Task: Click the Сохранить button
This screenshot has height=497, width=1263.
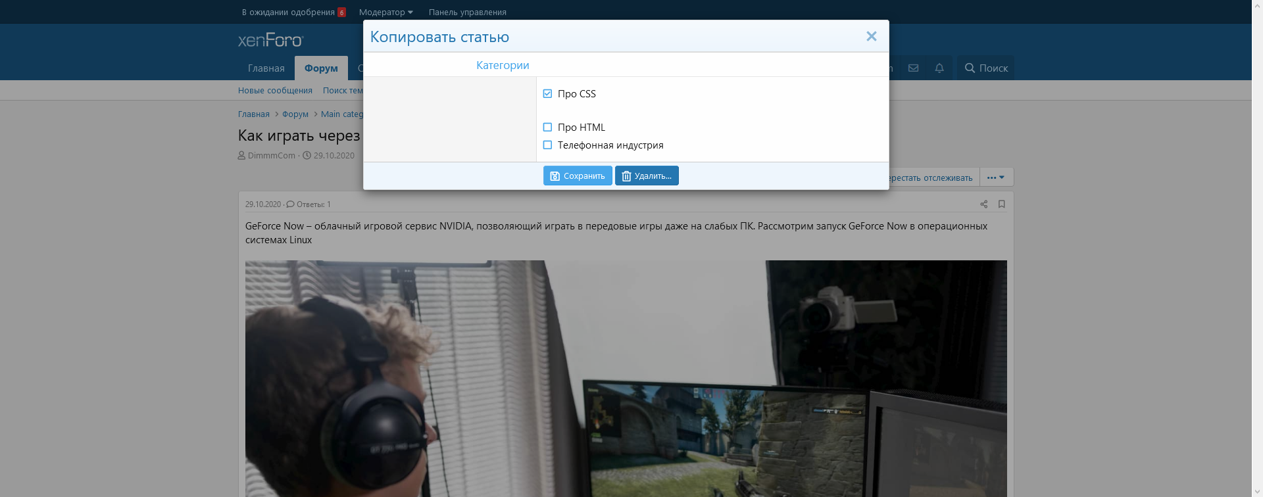Action: [578, 176]
